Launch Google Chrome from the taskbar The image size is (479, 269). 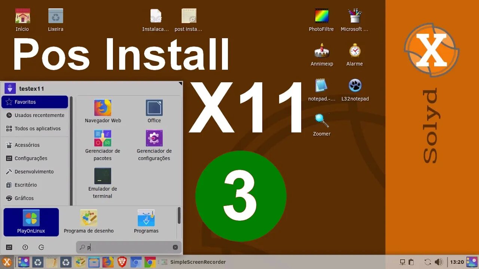click(x=150, y=262)
